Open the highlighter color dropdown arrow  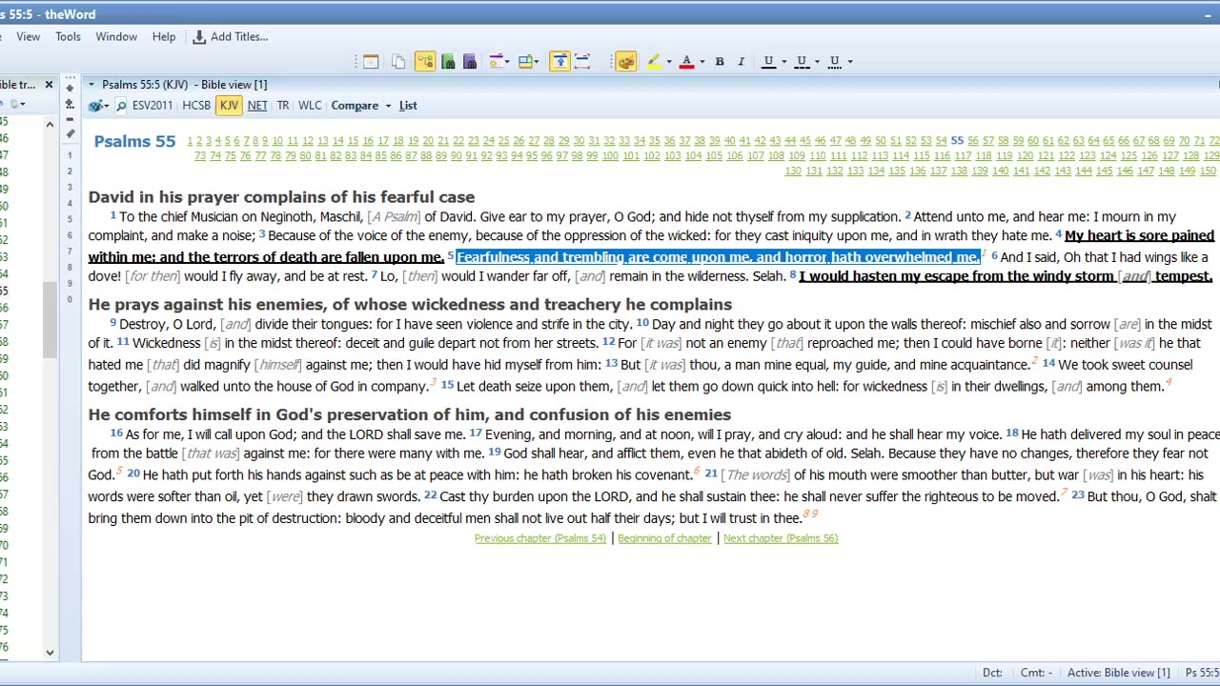(x=668, y=61)
